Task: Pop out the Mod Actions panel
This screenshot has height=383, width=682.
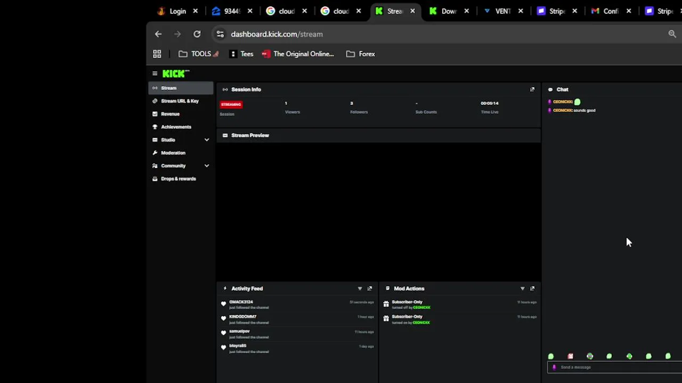Action: 532,288
